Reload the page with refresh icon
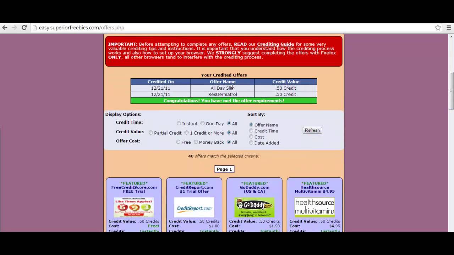This screenshot has height=255, width=454. (x=24, y=28)
